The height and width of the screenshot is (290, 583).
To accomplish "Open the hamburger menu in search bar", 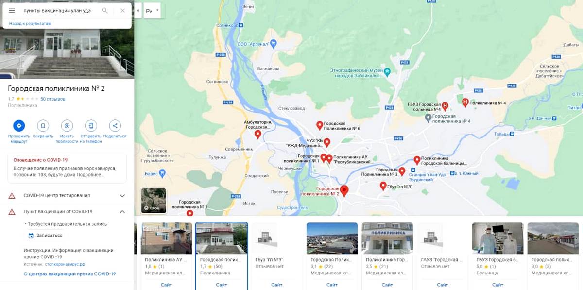I will tap(12, 10).
